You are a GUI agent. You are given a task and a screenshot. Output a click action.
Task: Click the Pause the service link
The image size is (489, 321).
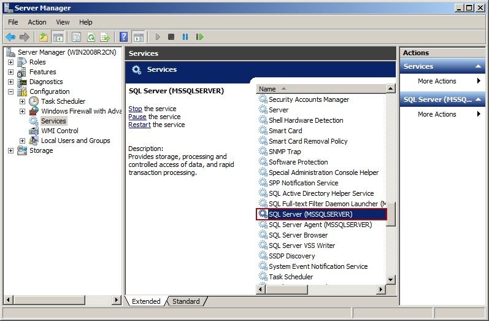[x=137, y=117]
